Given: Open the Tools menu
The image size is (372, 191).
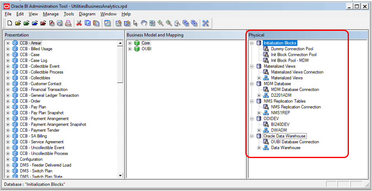Looking at the screenshot, I should click(x=69, y=14).
